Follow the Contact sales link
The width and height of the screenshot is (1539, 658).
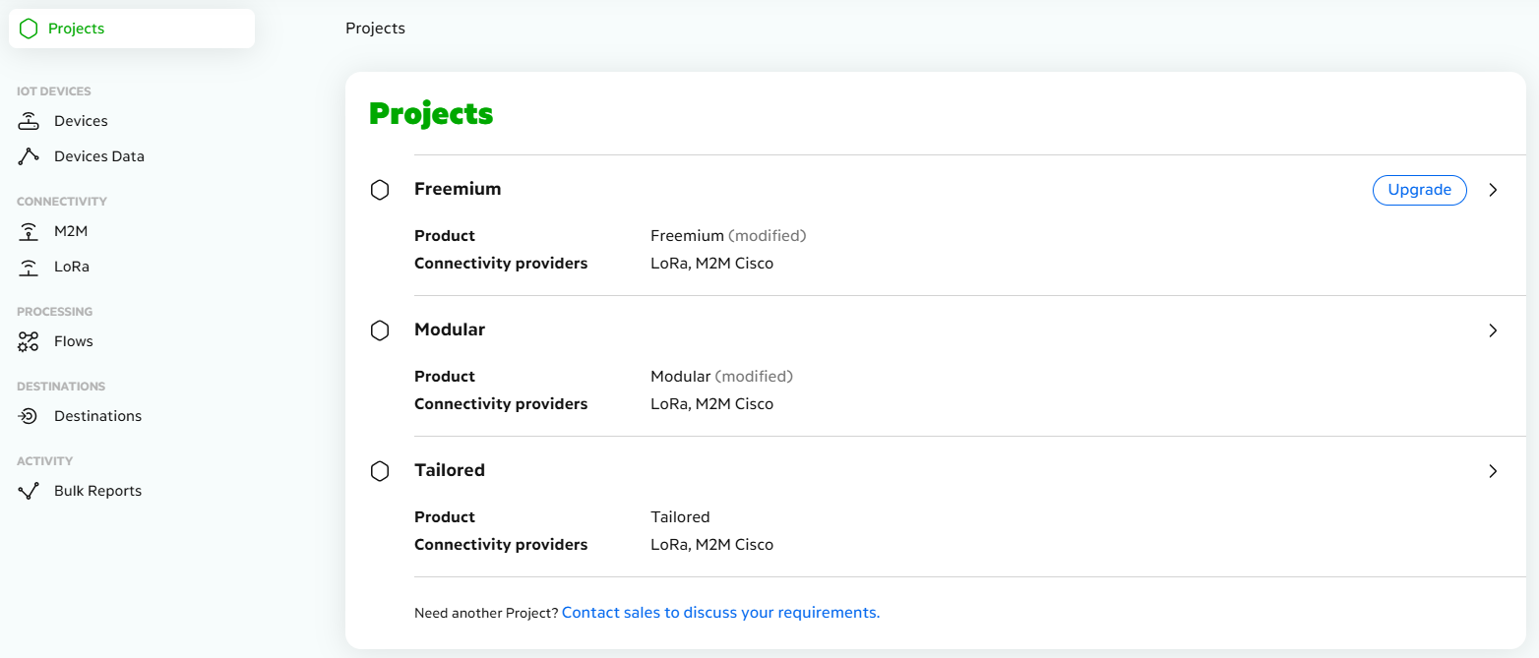(x=720, y=612)
